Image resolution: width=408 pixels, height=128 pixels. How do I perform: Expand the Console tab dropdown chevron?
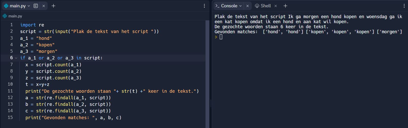240,6
